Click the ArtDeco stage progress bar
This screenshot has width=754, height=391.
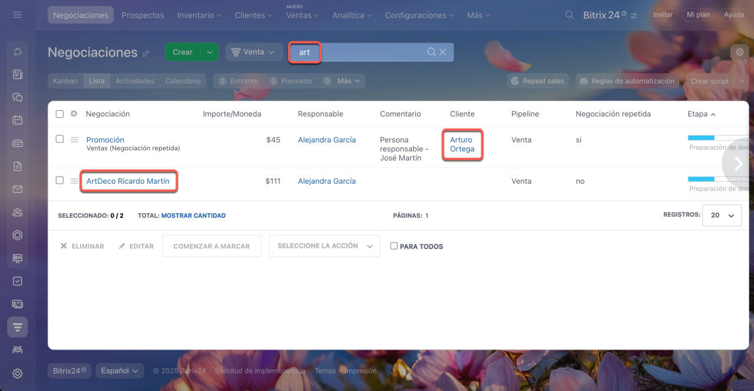[719, 179]
